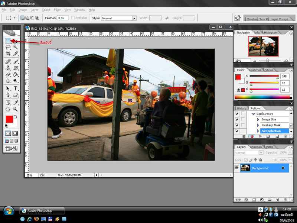Open the Style dropdown in options bar
297x223 pixels.
tap(134, 18)
